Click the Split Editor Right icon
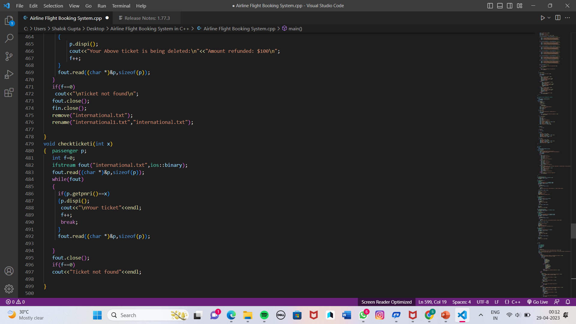 (x=558, y=18)
